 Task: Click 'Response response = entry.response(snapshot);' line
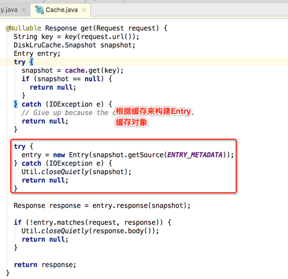[102, 206]
